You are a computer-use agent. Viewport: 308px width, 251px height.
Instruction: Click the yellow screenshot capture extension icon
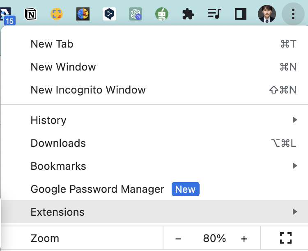point(57,14)
